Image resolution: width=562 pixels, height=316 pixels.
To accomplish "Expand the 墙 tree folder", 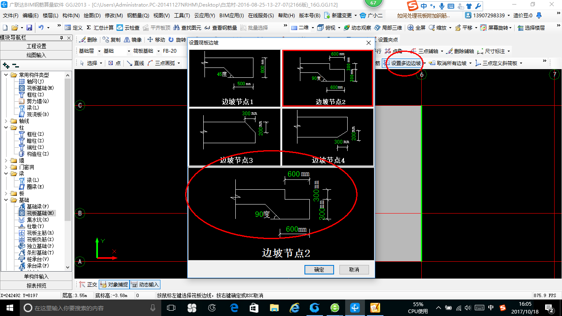I will pos(6,160).
